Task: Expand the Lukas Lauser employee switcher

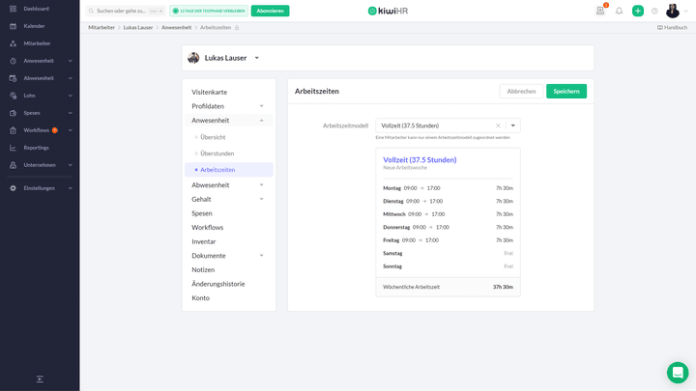Action: (x=257, y=58)
